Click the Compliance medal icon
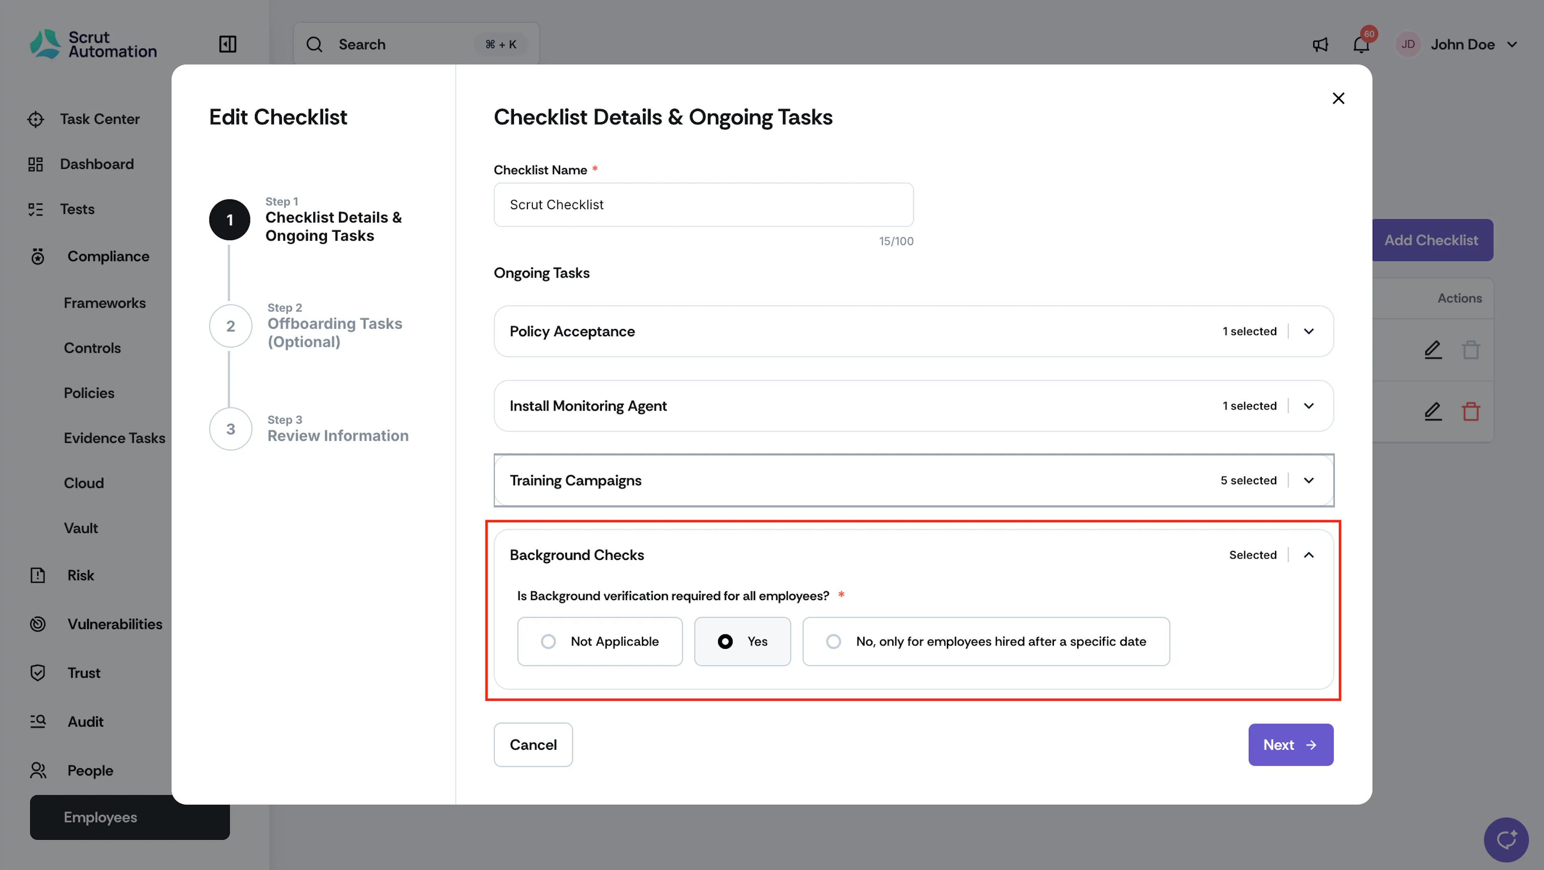The width and height of the screenshot is (1544, 870). coord(38,256)
